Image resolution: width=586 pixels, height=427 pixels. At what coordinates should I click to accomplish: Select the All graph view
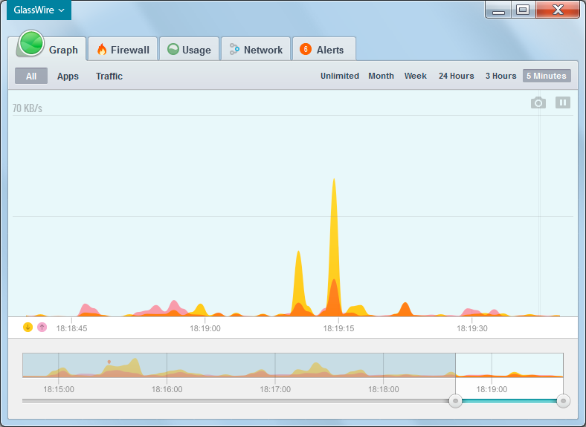[x=31, y=76]
